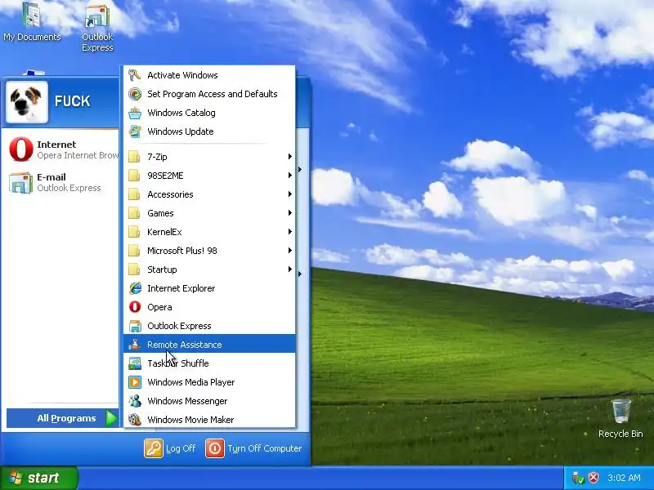Click the Windows Media Player icon
Viewport: 654px width, 490px height.
pyautogui.click(x=134, y=382)
